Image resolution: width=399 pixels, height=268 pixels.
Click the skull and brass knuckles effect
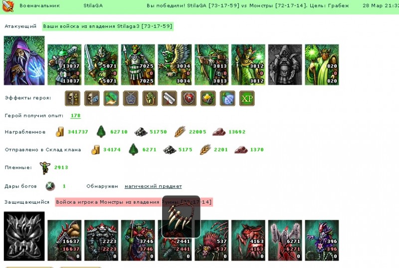[x=92, y=98]
